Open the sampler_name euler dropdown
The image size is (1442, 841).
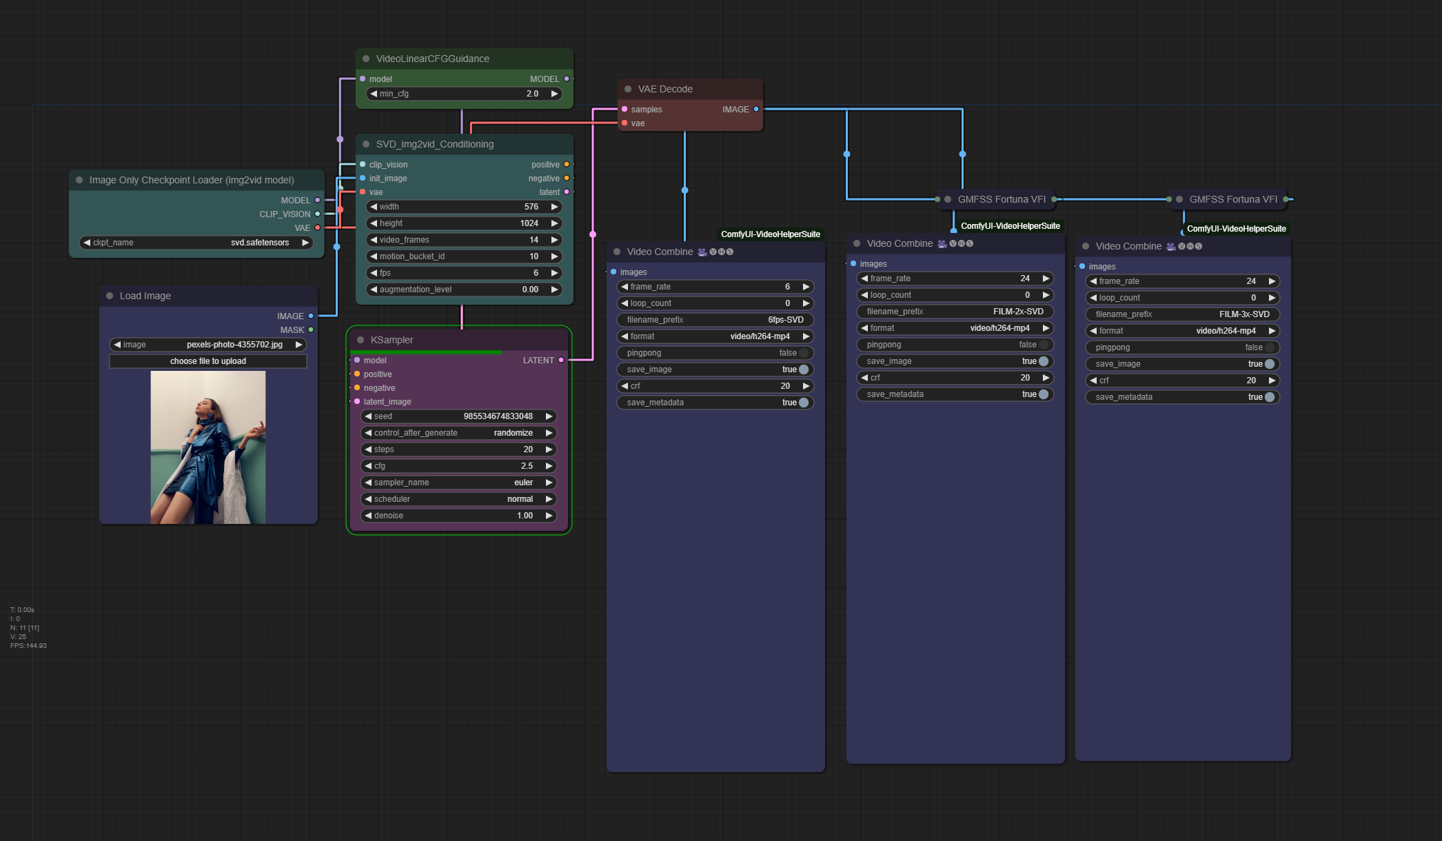[458, 483]
